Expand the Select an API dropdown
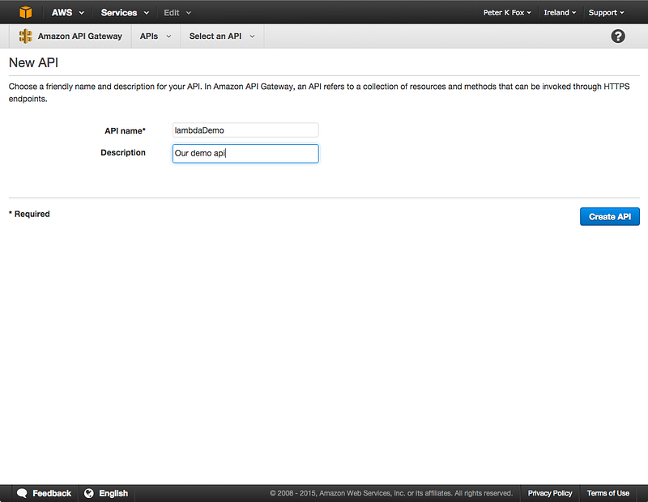This screenshot has width=648, height=502. pyautogui.click(x=222, y=36)
